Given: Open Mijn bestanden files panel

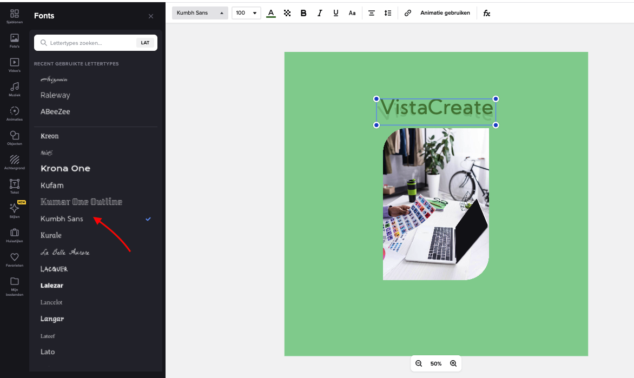Looking at the screenshot, I should [15, 286].
